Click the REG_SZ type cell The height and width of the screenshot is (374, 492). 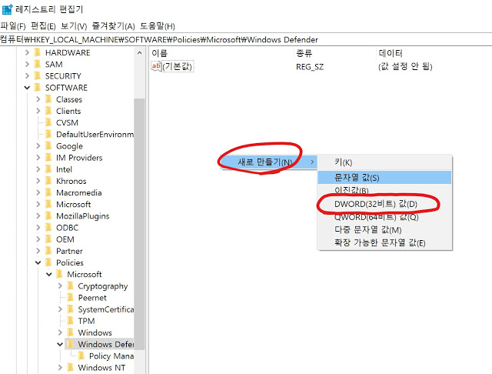click(310, 67)
